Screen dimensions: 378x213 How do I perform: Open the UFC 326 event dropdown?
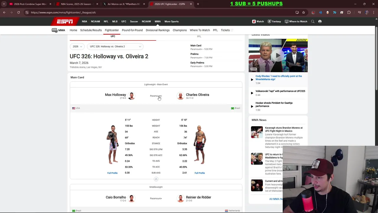point(115,46)
